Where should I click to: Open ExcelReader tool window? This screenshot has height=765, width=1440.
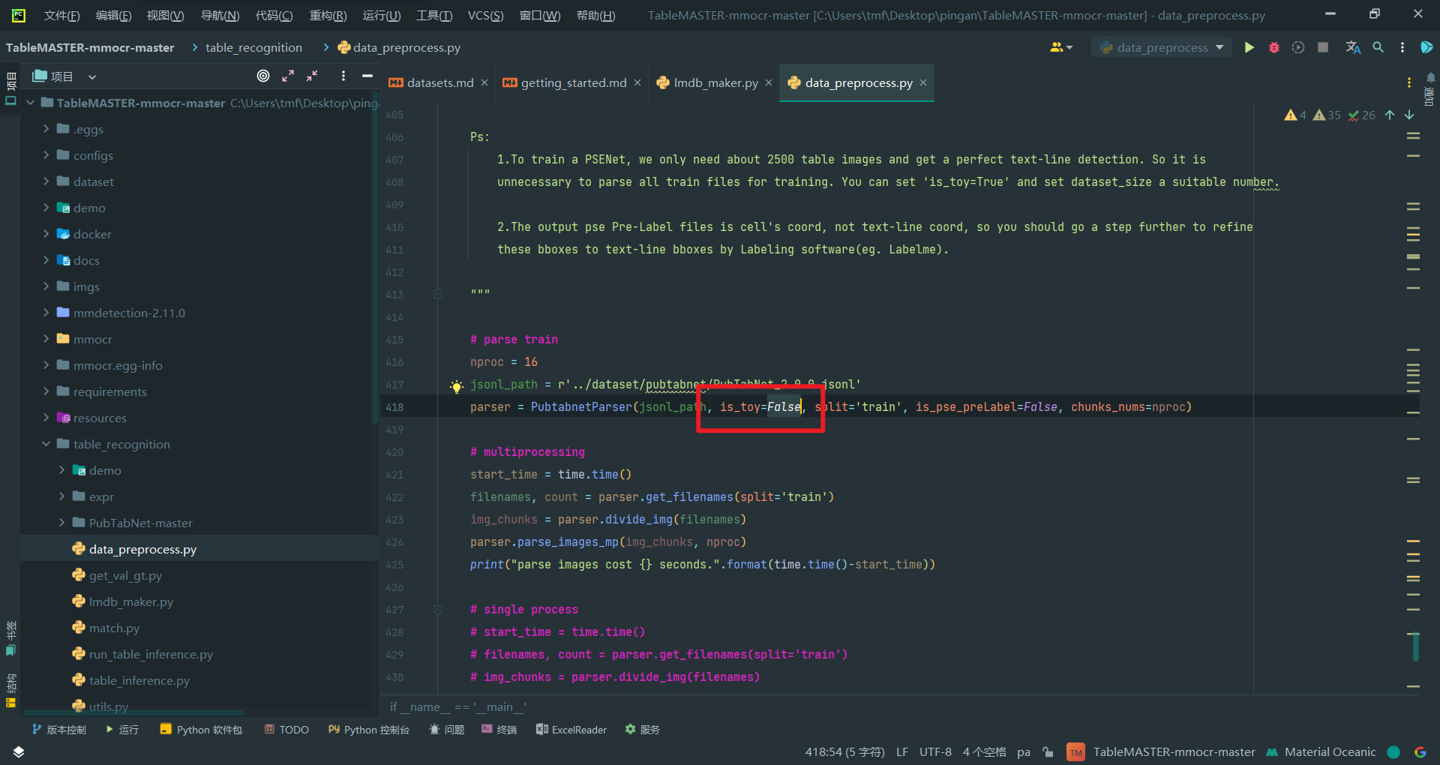click(x=571, y=729)
